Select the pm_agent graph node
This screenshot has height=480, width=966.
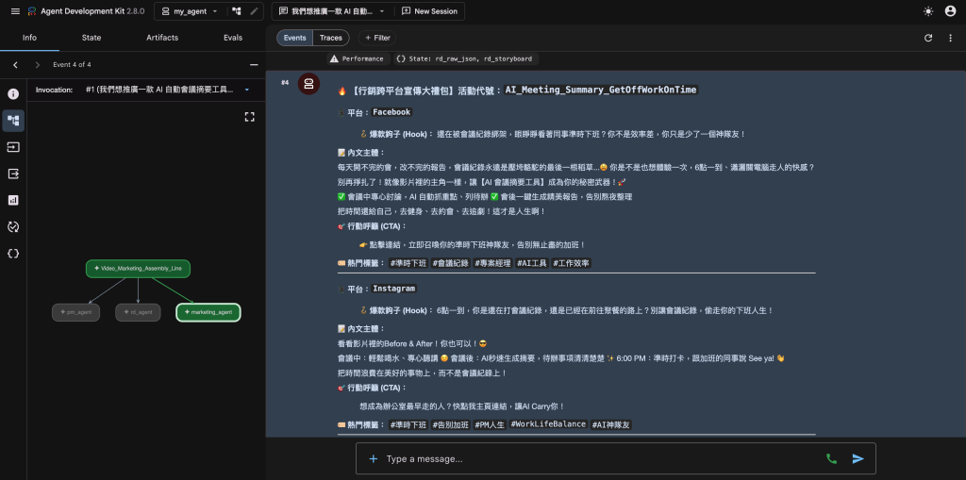pyautogui.click(x=75, y=312)
